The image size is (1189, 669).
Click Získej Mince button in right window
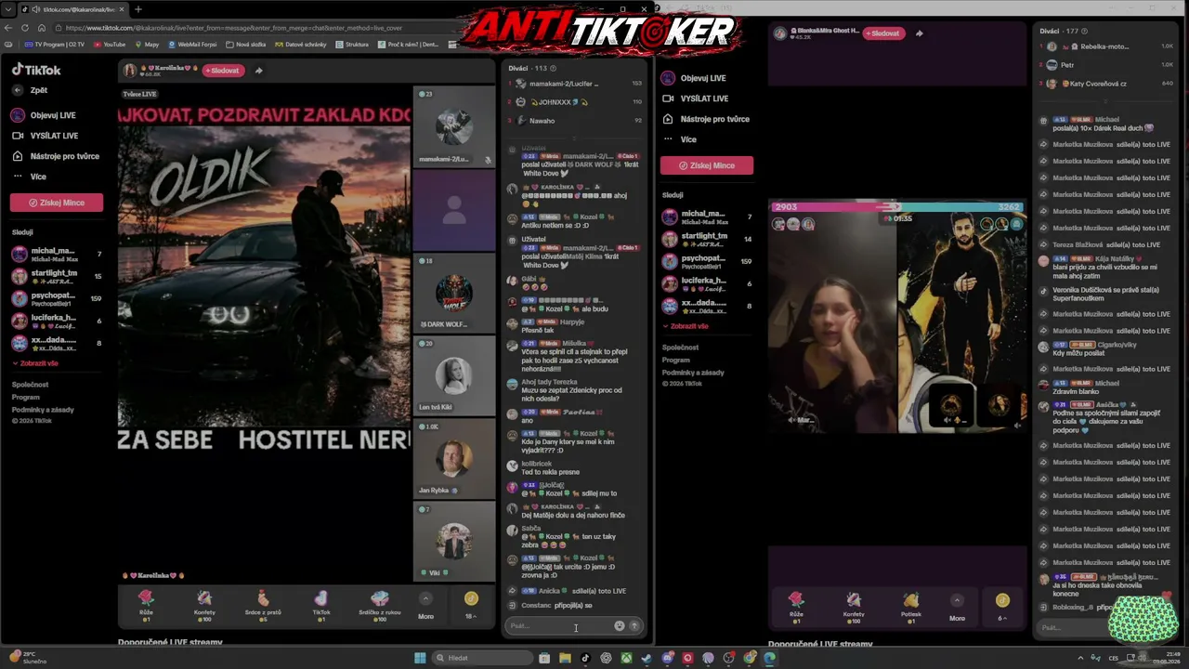(707, 165)
